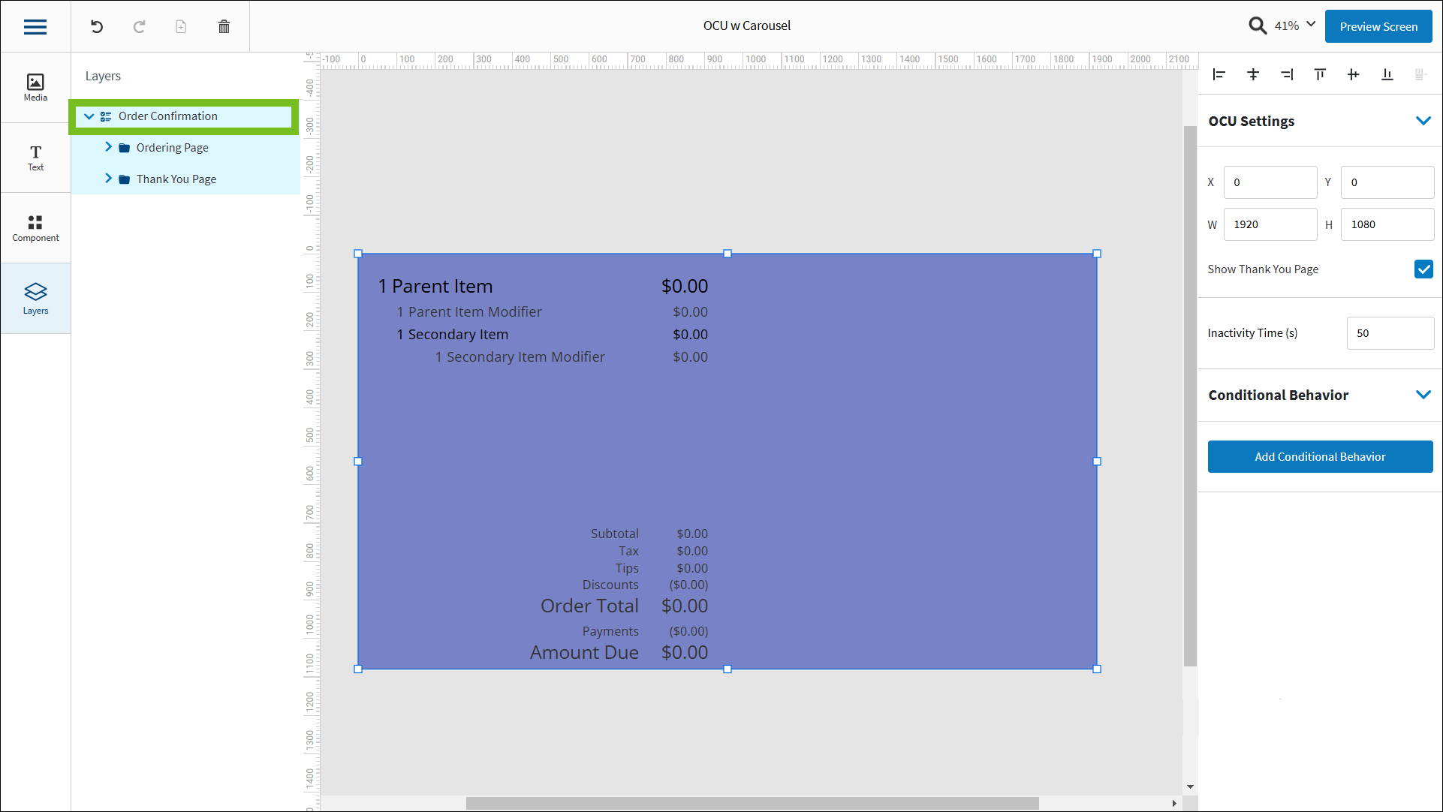Expand the Ordering Page folder
Screen dimensions: 1443x812
point(108,147)
